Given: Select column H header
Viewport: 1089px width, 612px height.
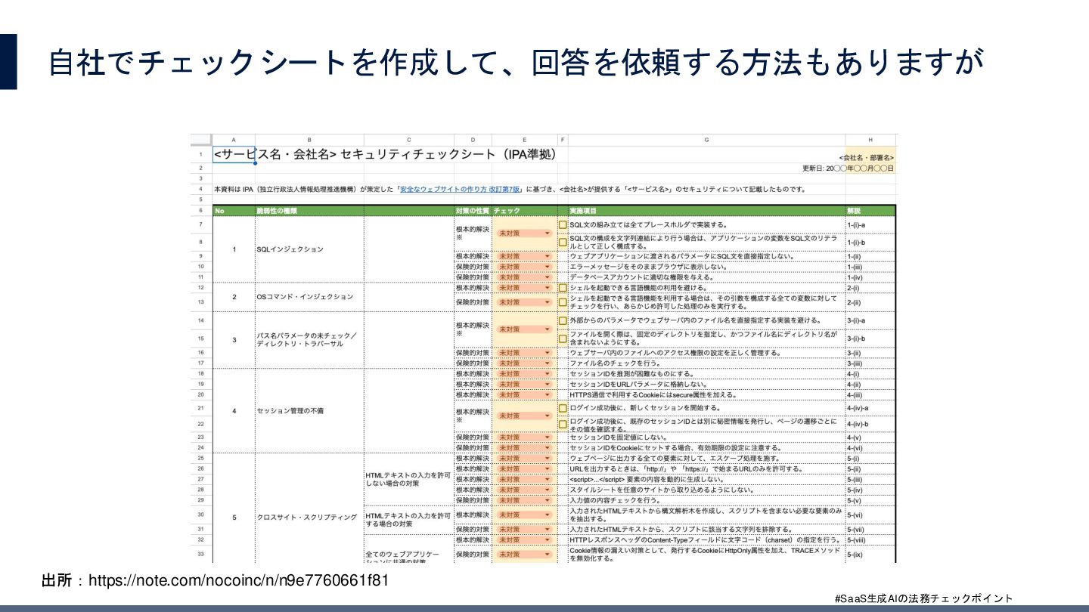Looking at the screenshot, I should point(870,140).
